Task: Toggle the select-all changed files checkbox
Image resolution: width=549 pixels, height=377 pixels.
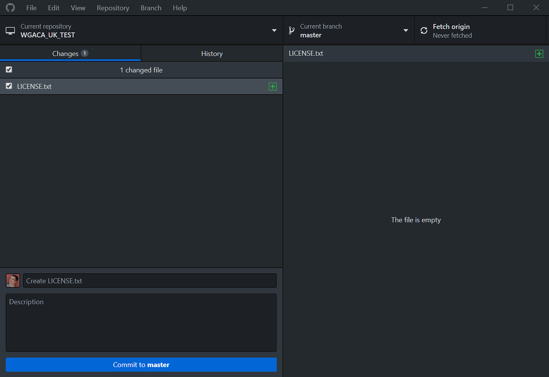Action: 9,70
